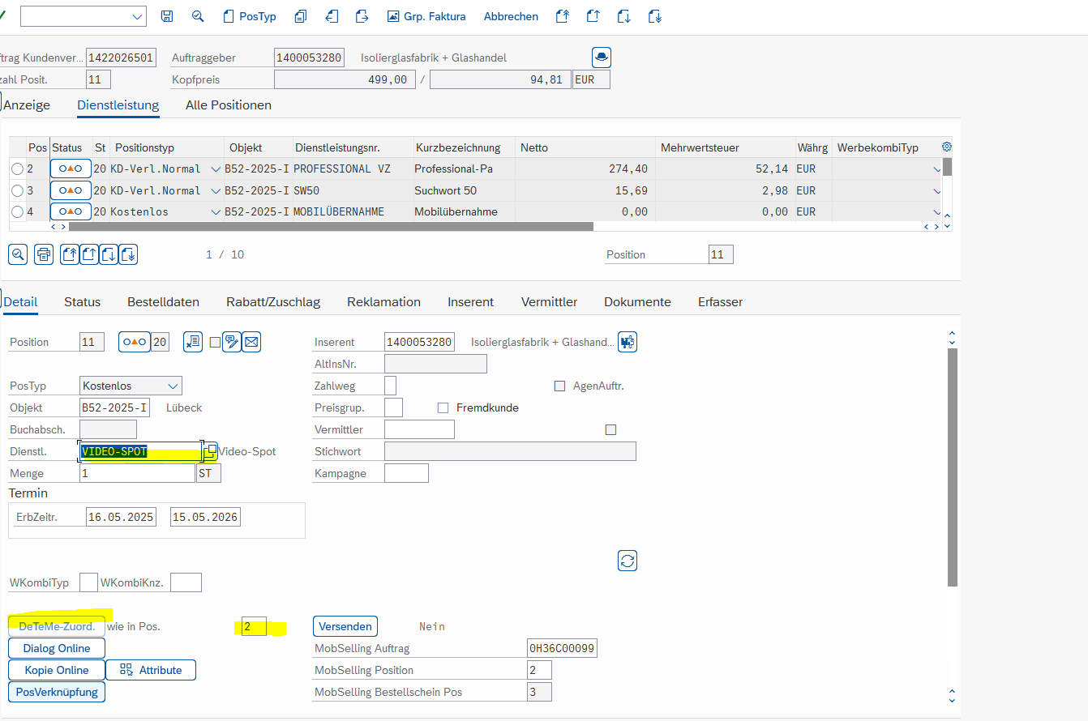This screenshot has height=721, width=1088.
Task: Click the ErbZeitr. start date 16.05.2025
Action: 121,517
